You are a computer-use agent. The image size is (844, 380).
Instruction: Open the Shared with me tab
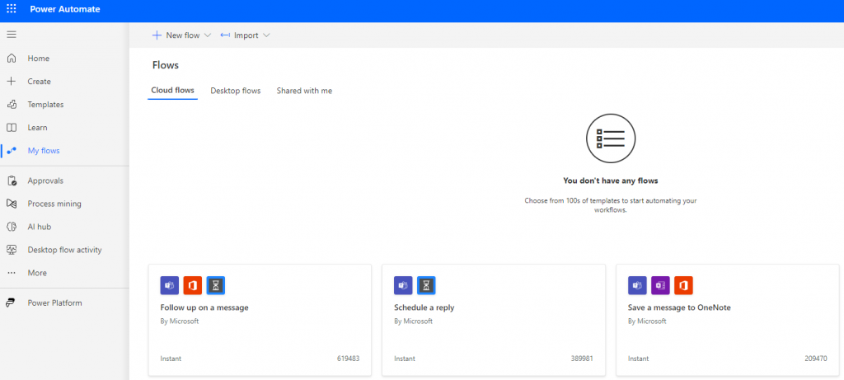pyautogui.click(x=305, y=91)
